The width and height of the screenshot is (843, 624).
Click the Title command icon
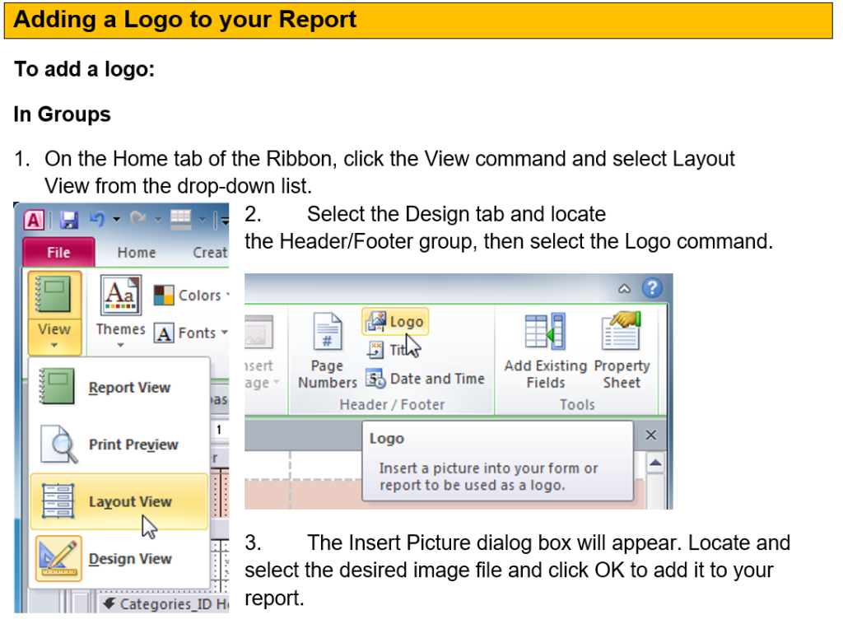pyautogui.click(x=376, y=350)
